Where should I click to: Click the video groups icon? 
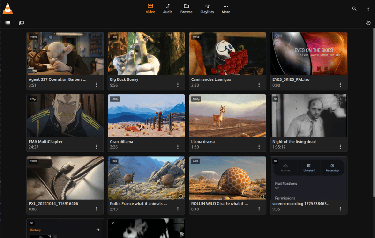tap(21, 22)
